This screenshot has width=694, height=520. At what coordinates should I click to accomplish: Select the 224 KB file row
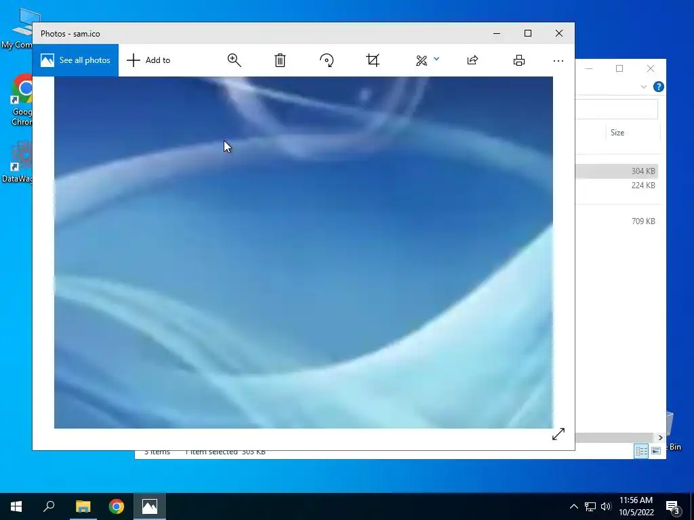[x=617, y=186]
